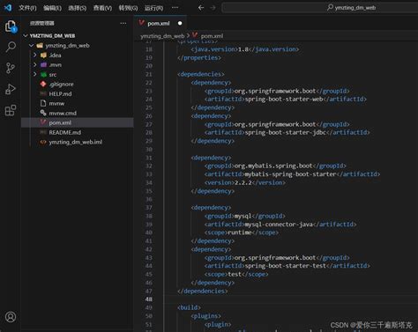Go back with the left arrow
Screen dimensions: 418x332
click(201, 8)
